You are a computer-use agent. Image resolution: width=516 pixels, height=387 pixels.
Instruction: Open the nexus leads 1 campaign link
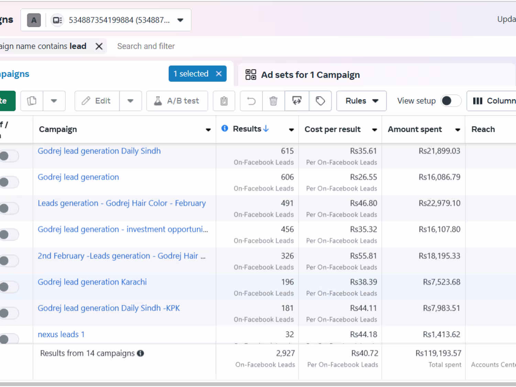coord(61,334)
